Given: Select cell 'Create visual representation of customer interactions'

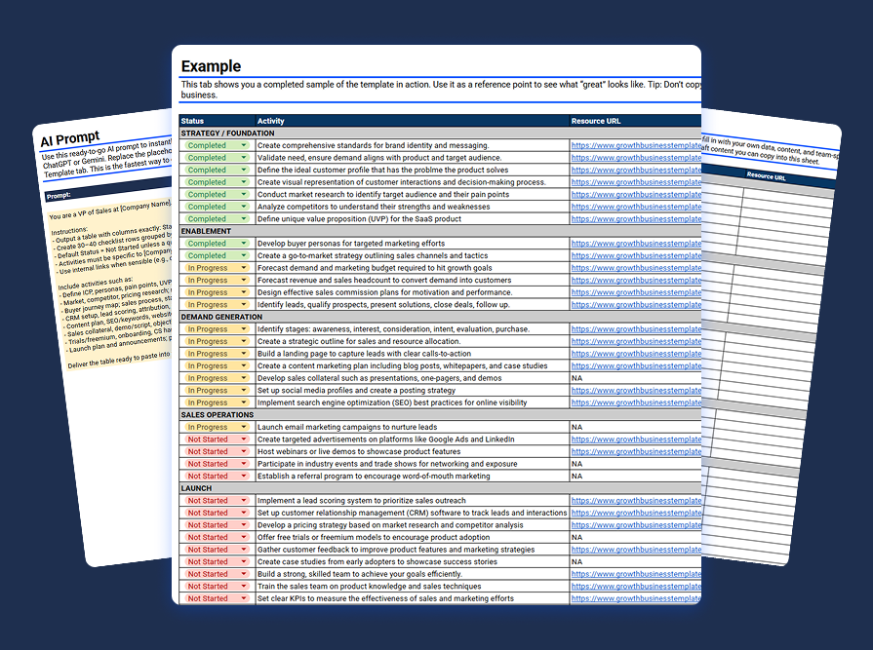Looking at the screenshot, I should click(413, 182).
